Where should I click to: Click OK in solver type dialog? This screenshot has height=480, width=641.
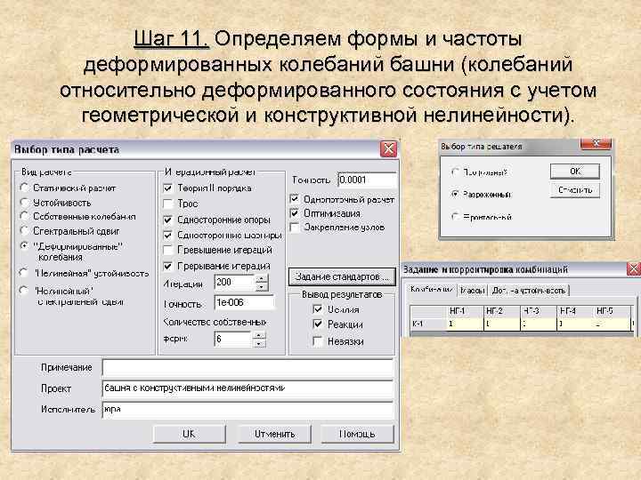(x=575, y=171)
